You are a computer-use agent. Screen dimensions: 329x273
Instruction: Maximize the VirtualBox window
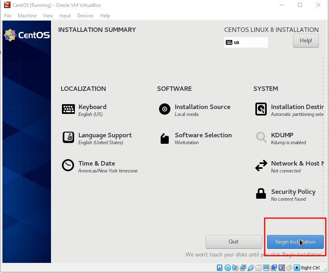[x=300, y=5]
